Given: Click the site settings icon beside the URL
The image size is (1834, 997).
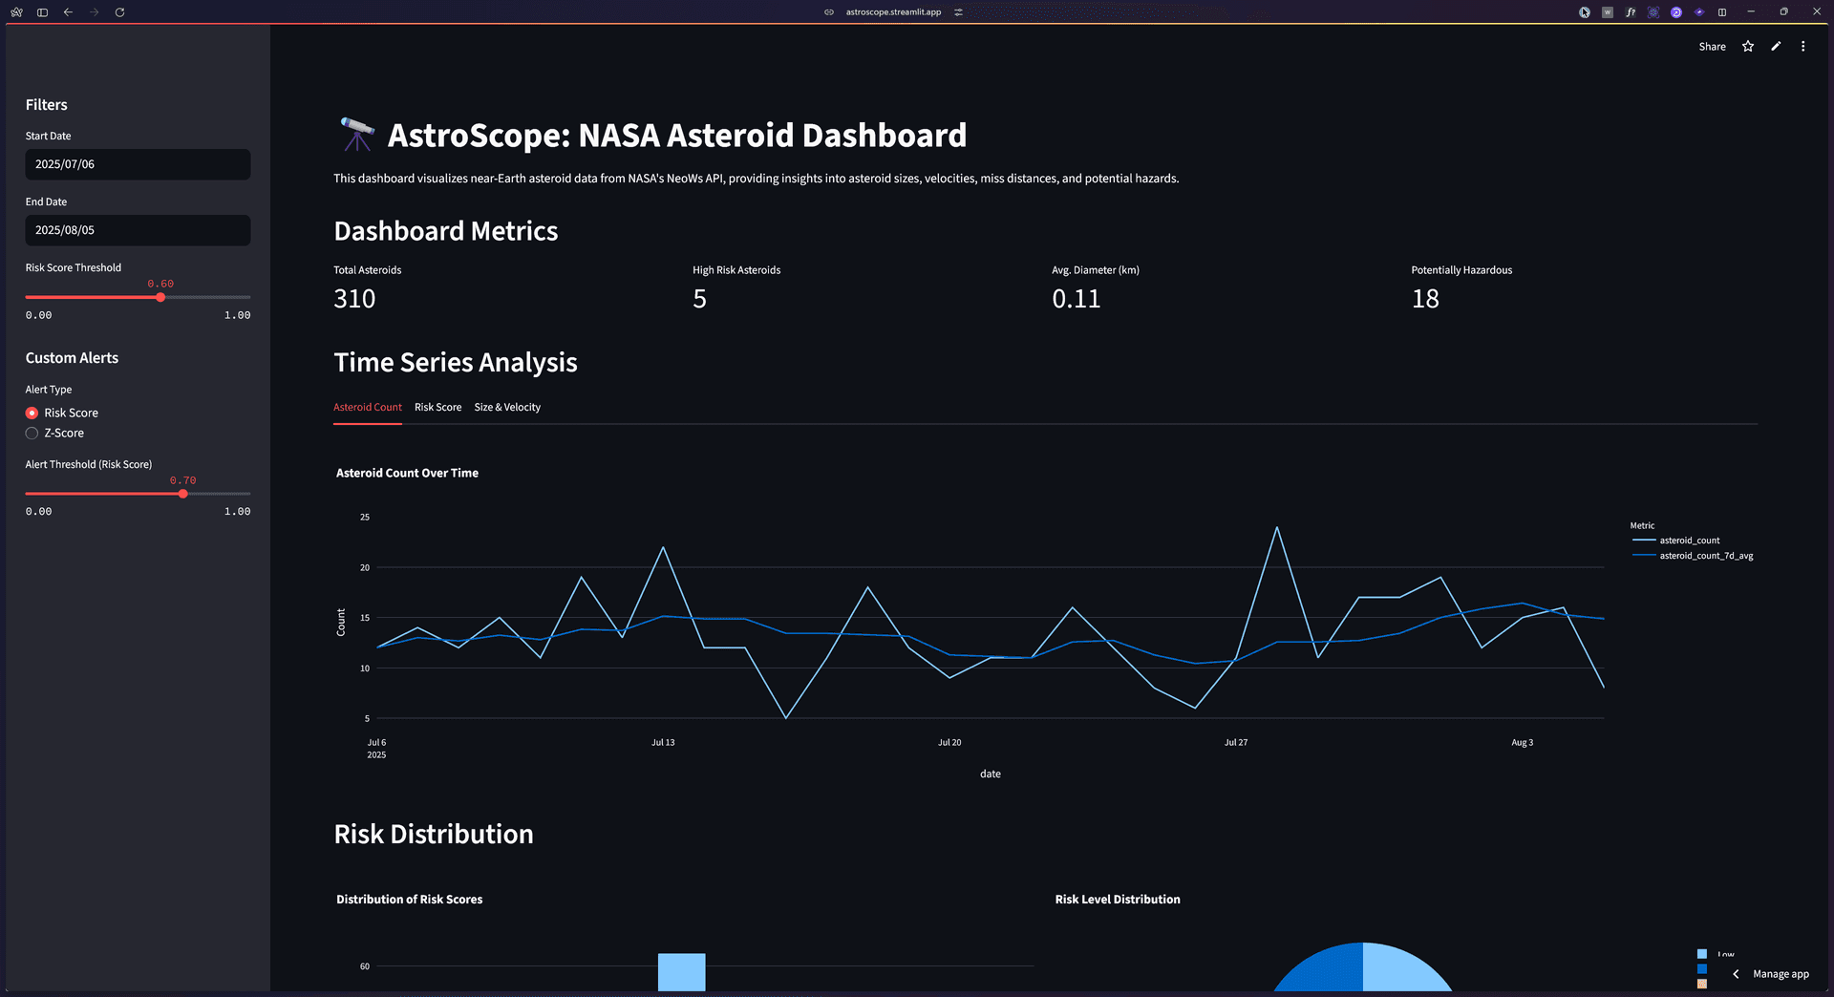Looking at the screenshot, I should [958, 12].
